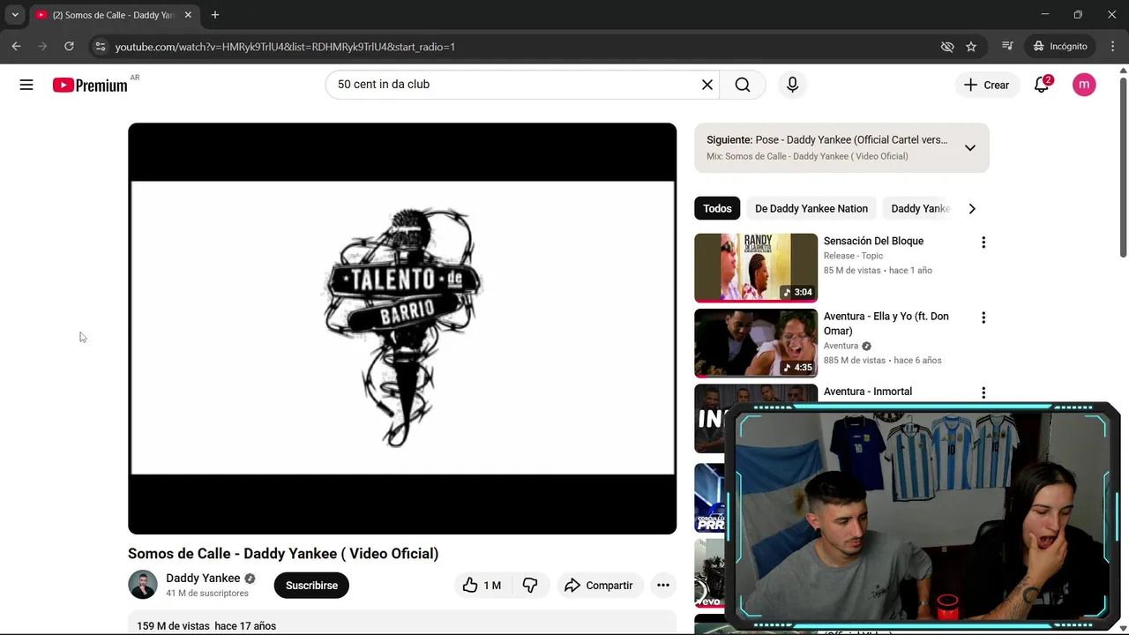Clear the search text with X icon
This screenshot has width=1129, height=635.
[707, 85]
